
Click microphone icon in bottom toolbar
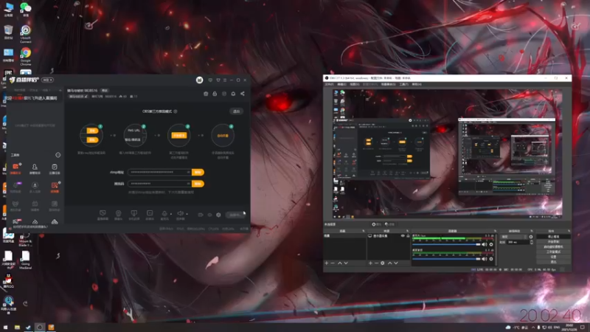(164, 213)
